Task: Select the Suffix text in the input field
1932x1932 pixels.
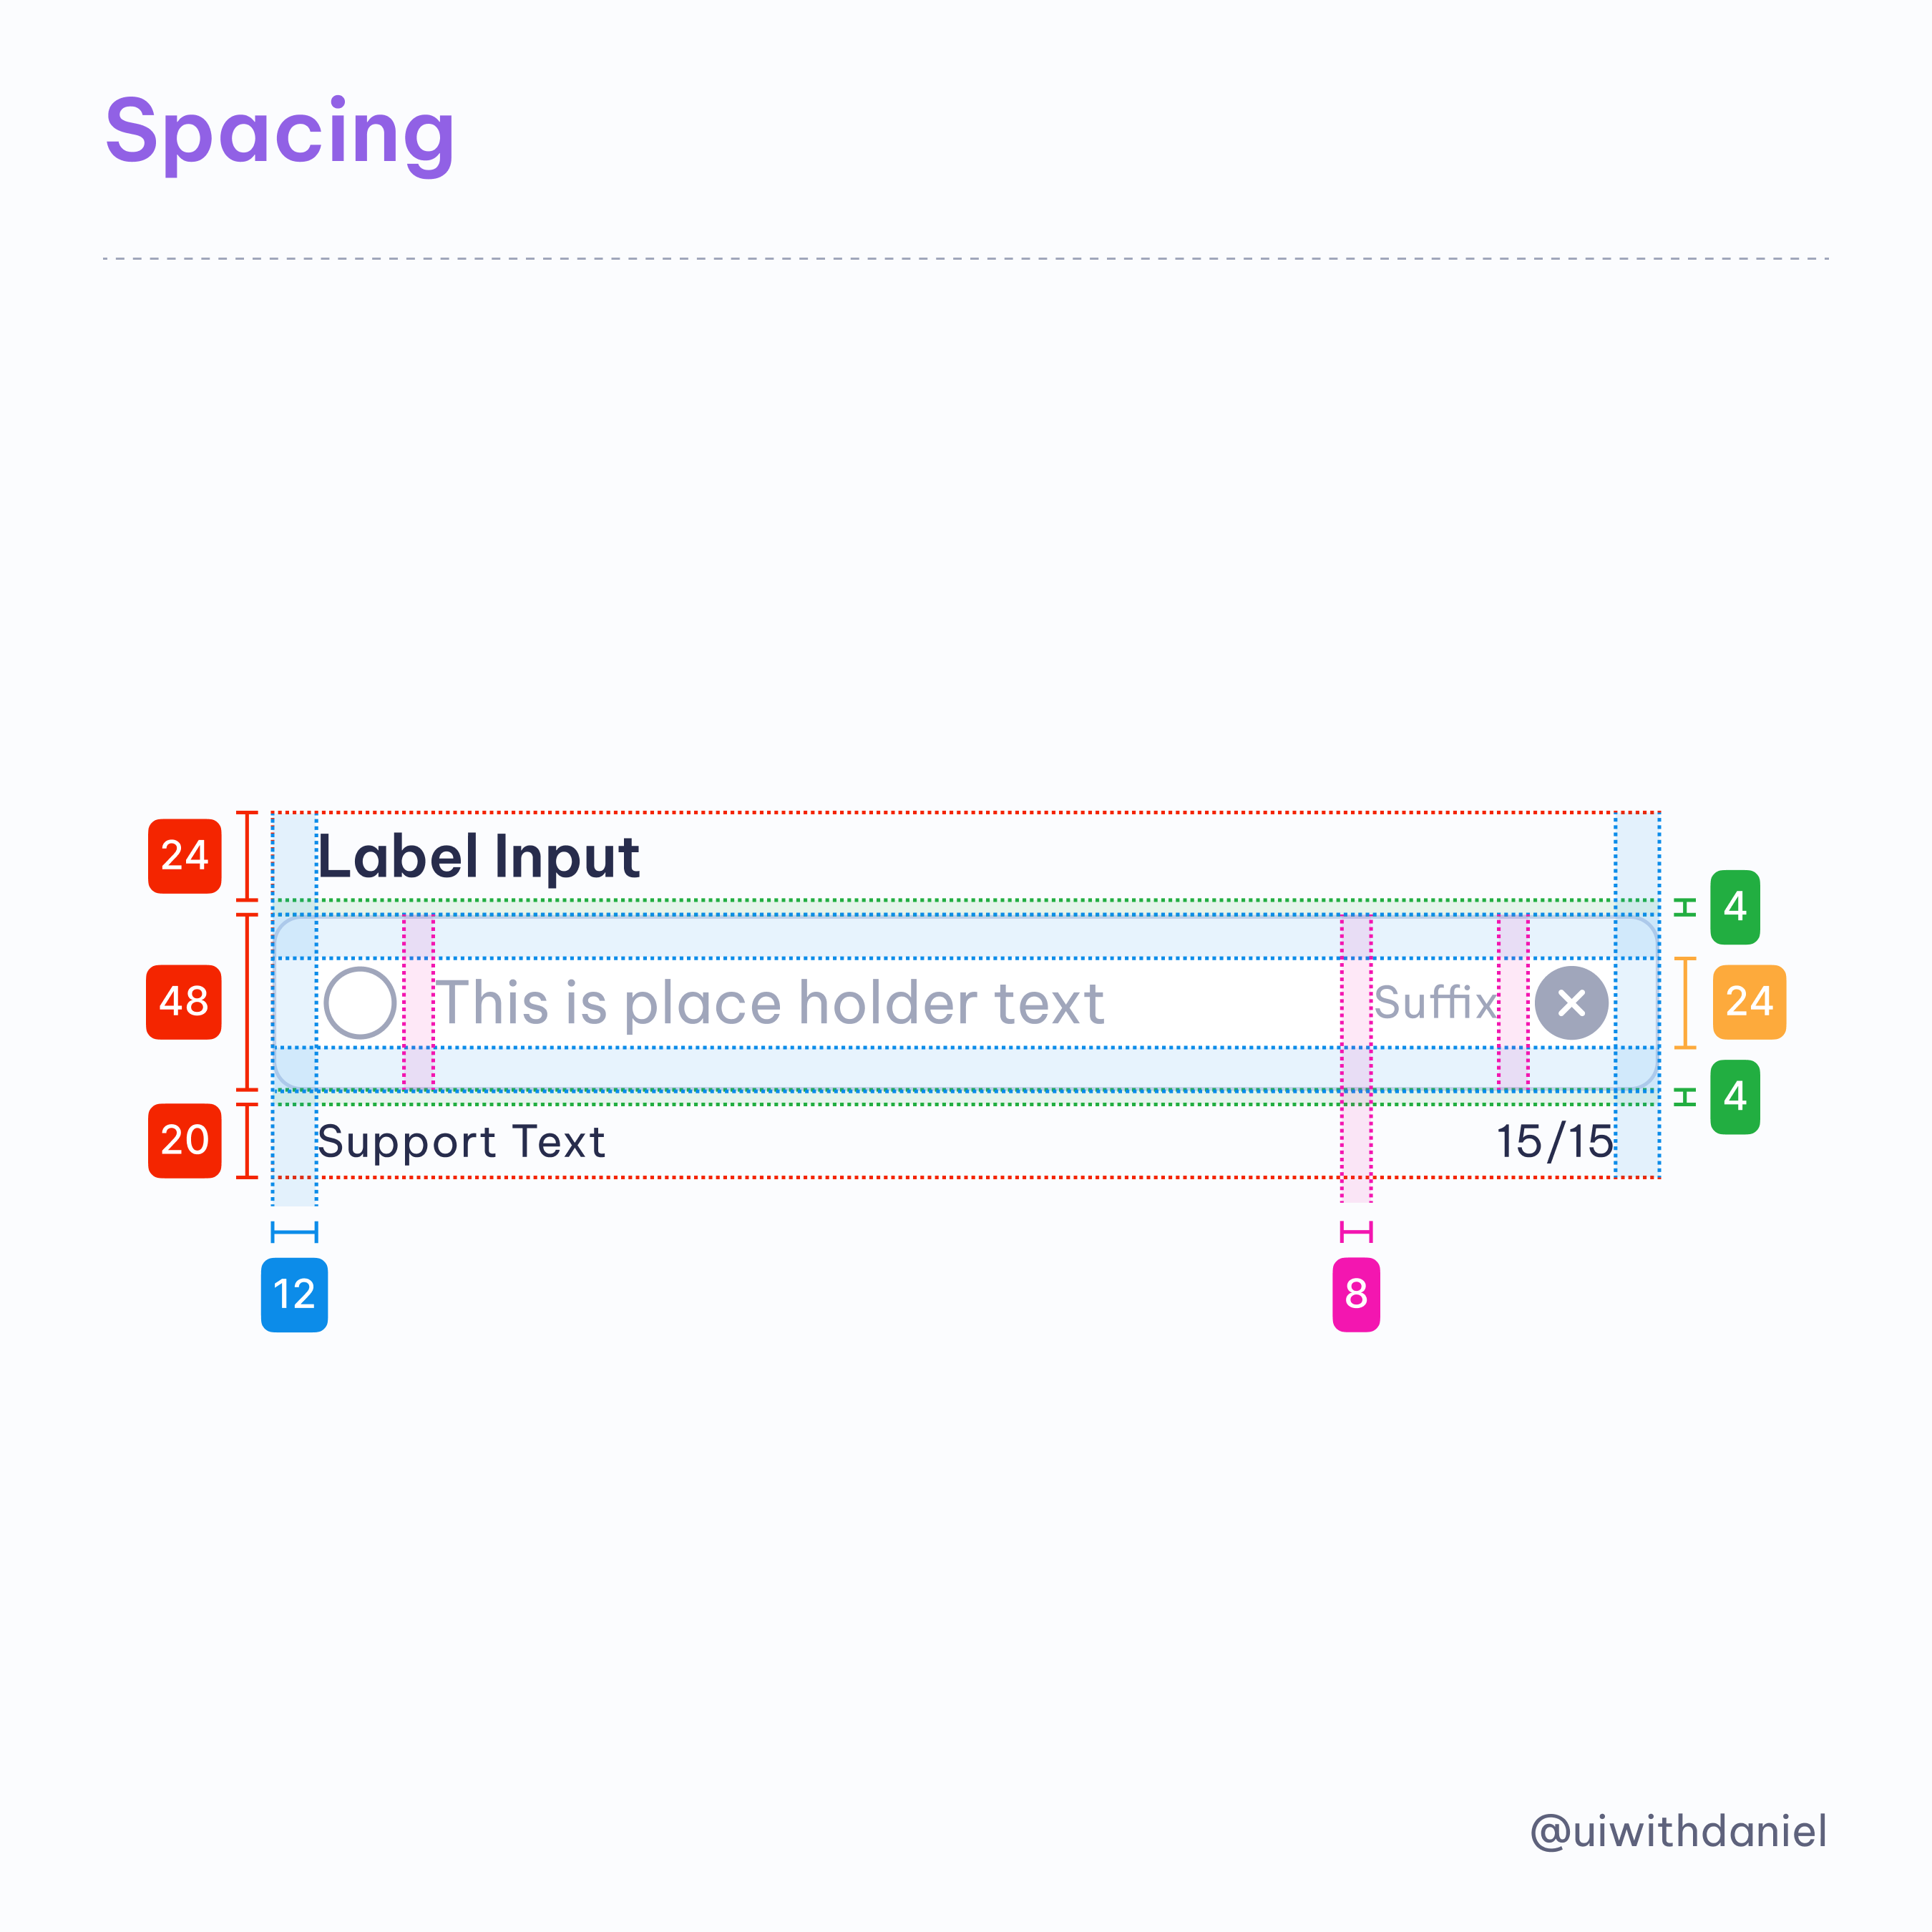Action: [x=1435, y=1002]
